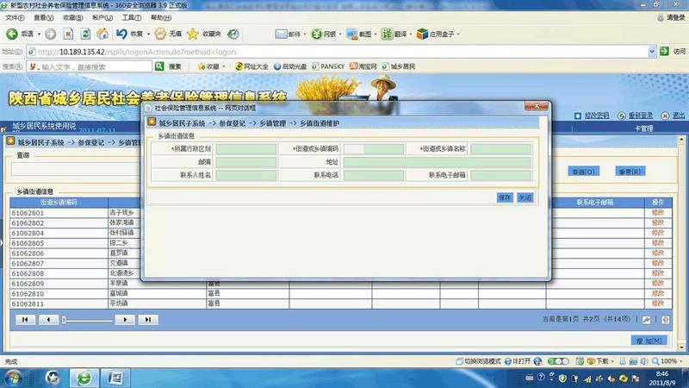Click the 翻译 translate icon

[x=387, y=34]
